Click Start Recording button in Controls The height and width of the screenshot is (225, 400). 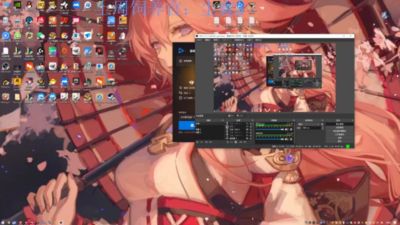(x=339, y=127)
